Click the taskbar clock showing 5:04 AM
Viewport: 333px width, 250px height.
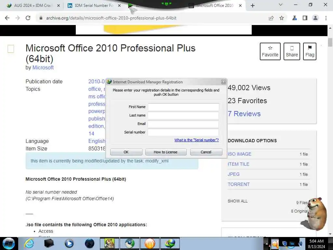(x=316, y=244)
